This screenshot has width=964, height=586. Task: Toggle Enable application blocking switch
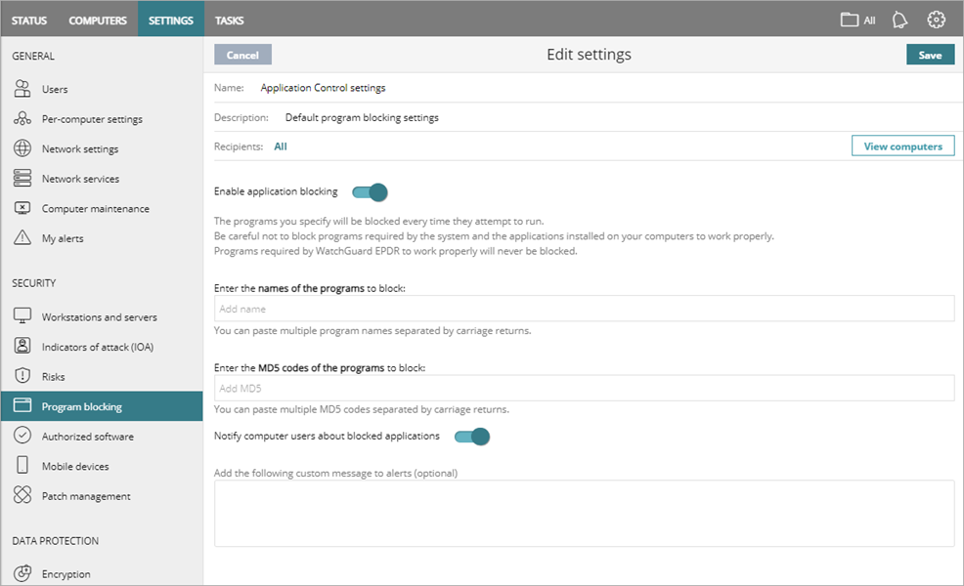point(371,191)
